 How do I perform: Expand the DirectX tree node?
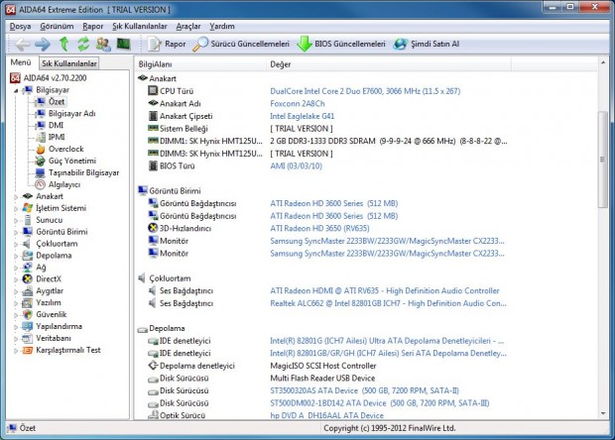click(16, 279)
